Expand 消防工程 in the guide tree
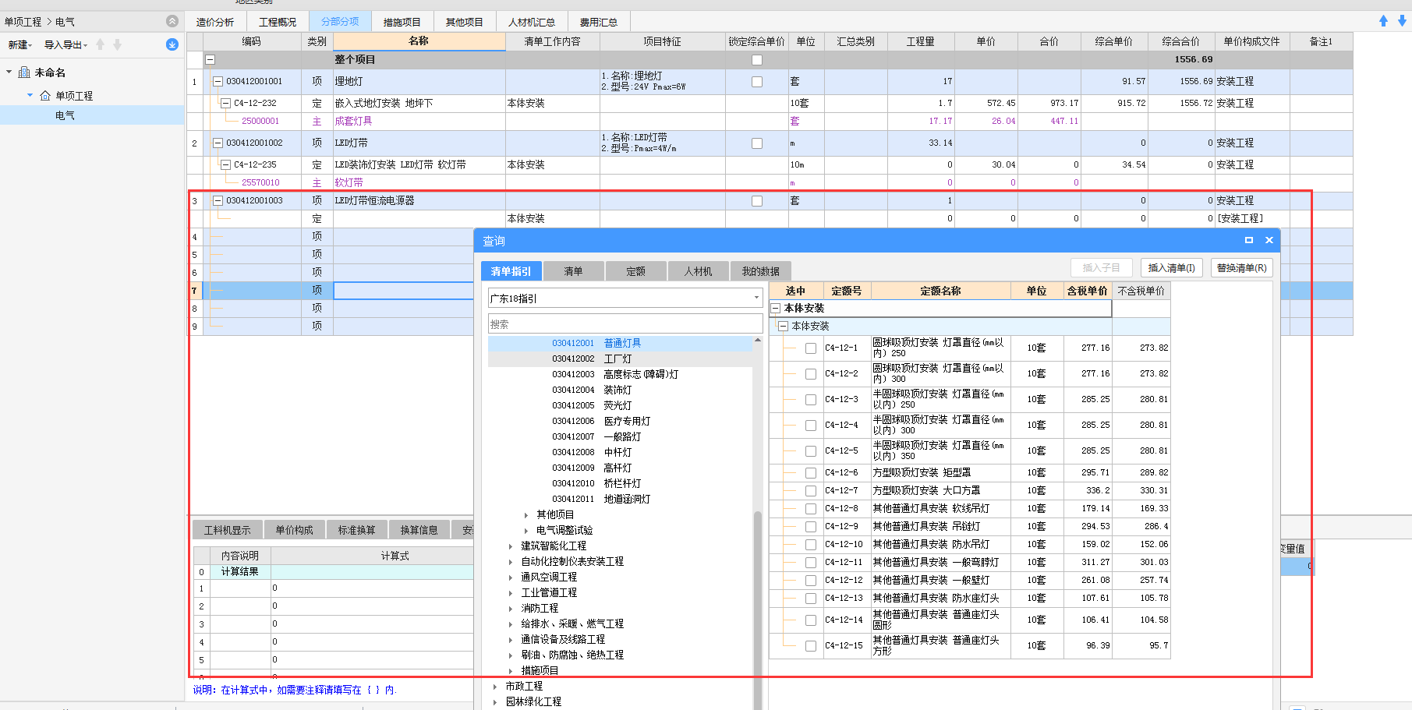The width and height of the screenshot is (1412, 710). [511, 609]
